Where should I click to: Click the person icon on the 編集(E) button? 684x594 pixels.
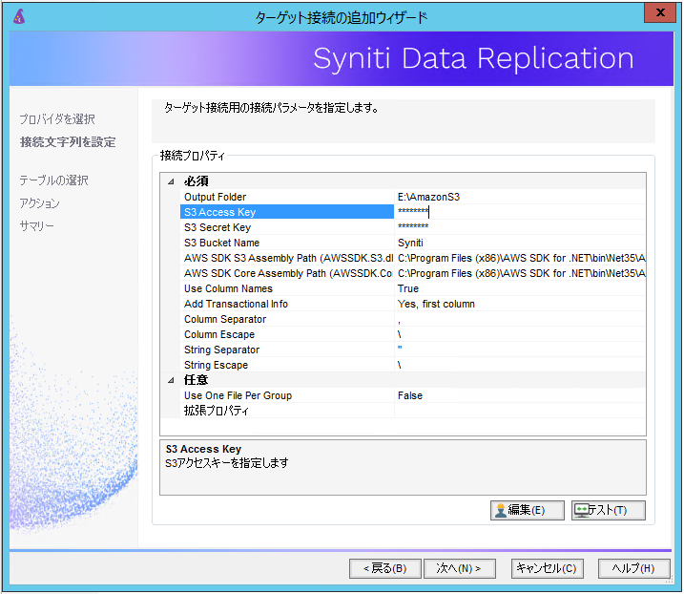click(x=501, y=510)
